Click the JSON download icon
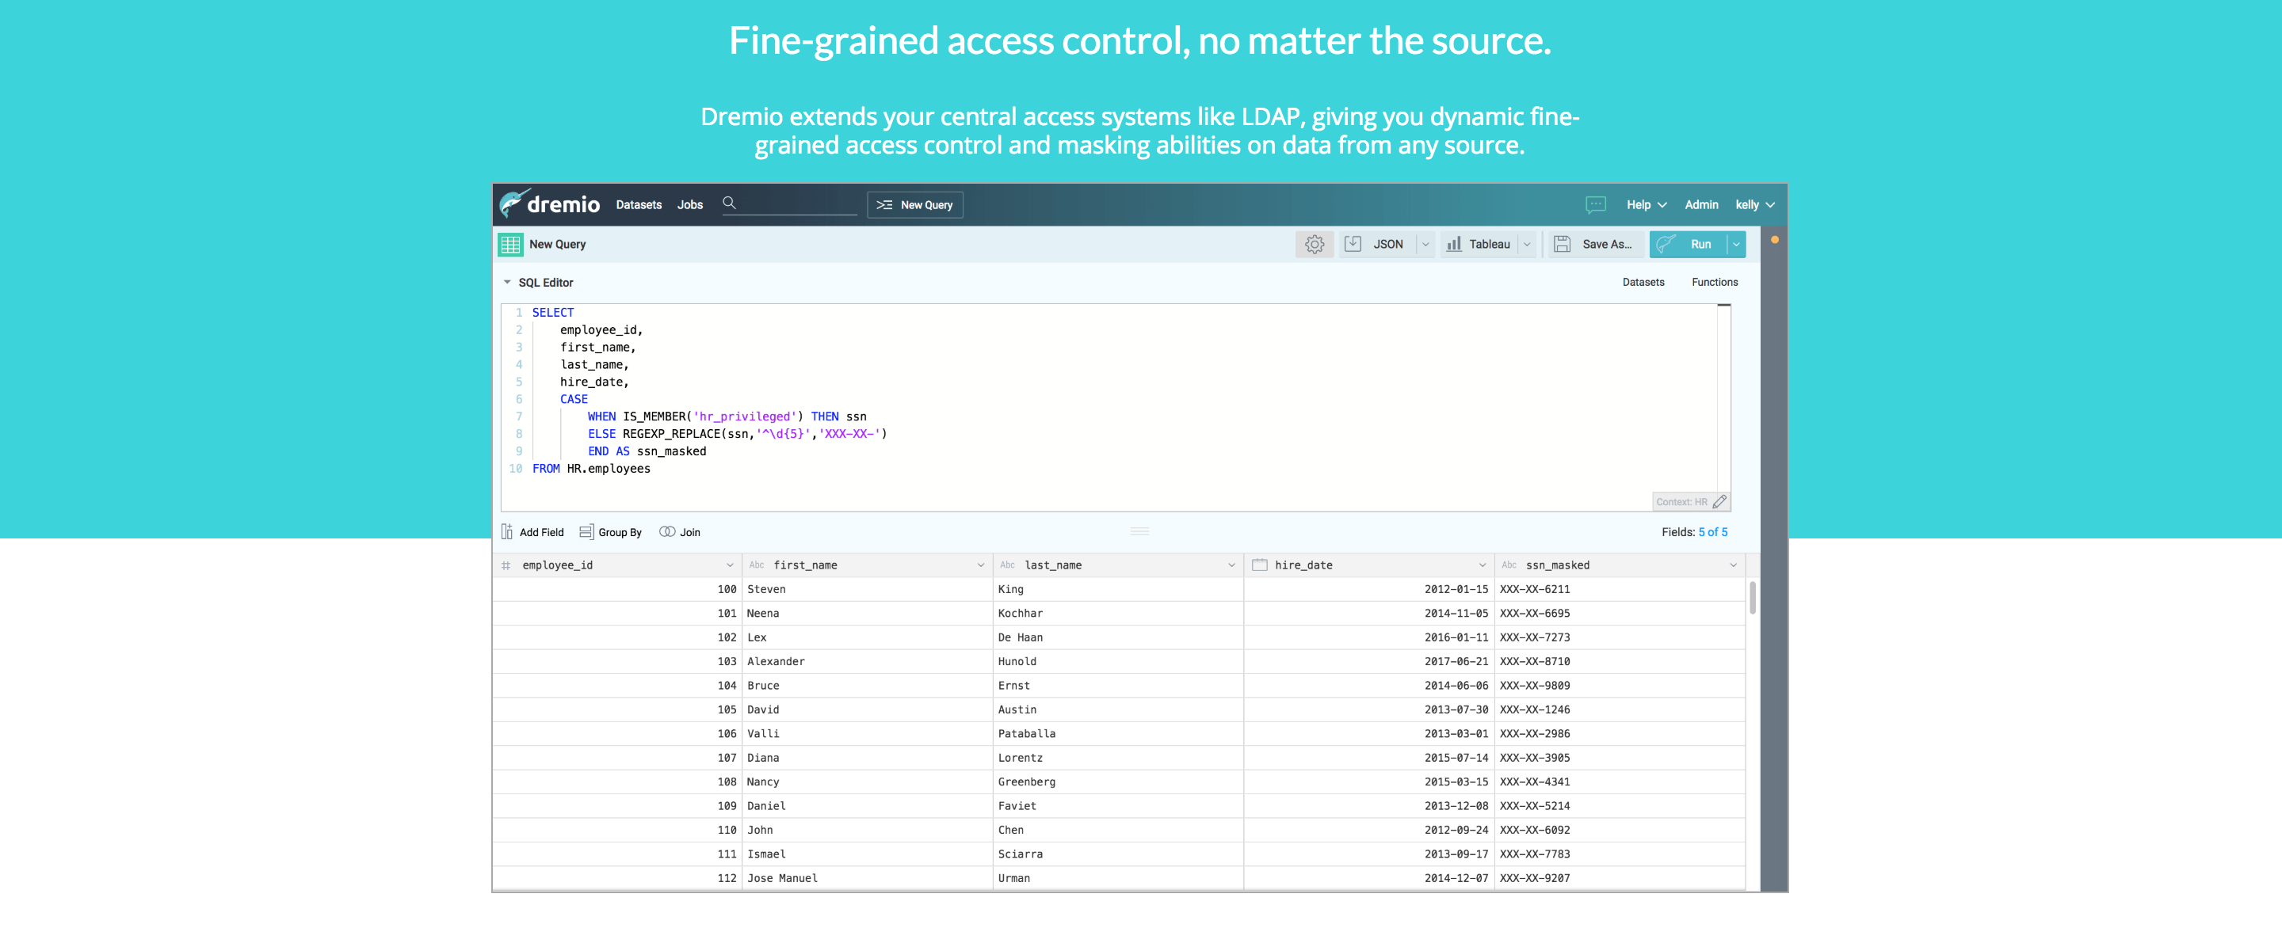Viewport: 2282px width, 928px height. (1353, 244)
